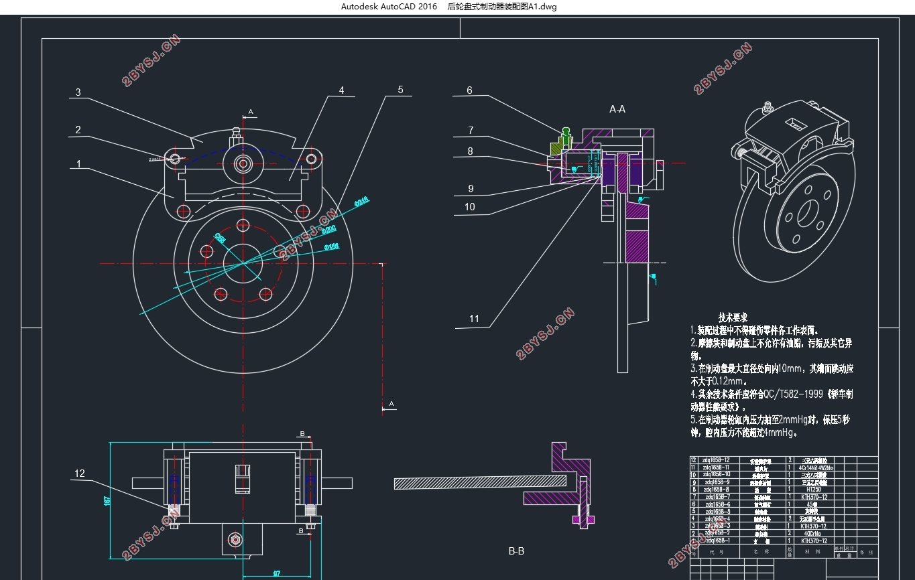The image size is (915, 580).
Task: Click the zdq1658-10 code cell
Action: (x=719, y=475)
